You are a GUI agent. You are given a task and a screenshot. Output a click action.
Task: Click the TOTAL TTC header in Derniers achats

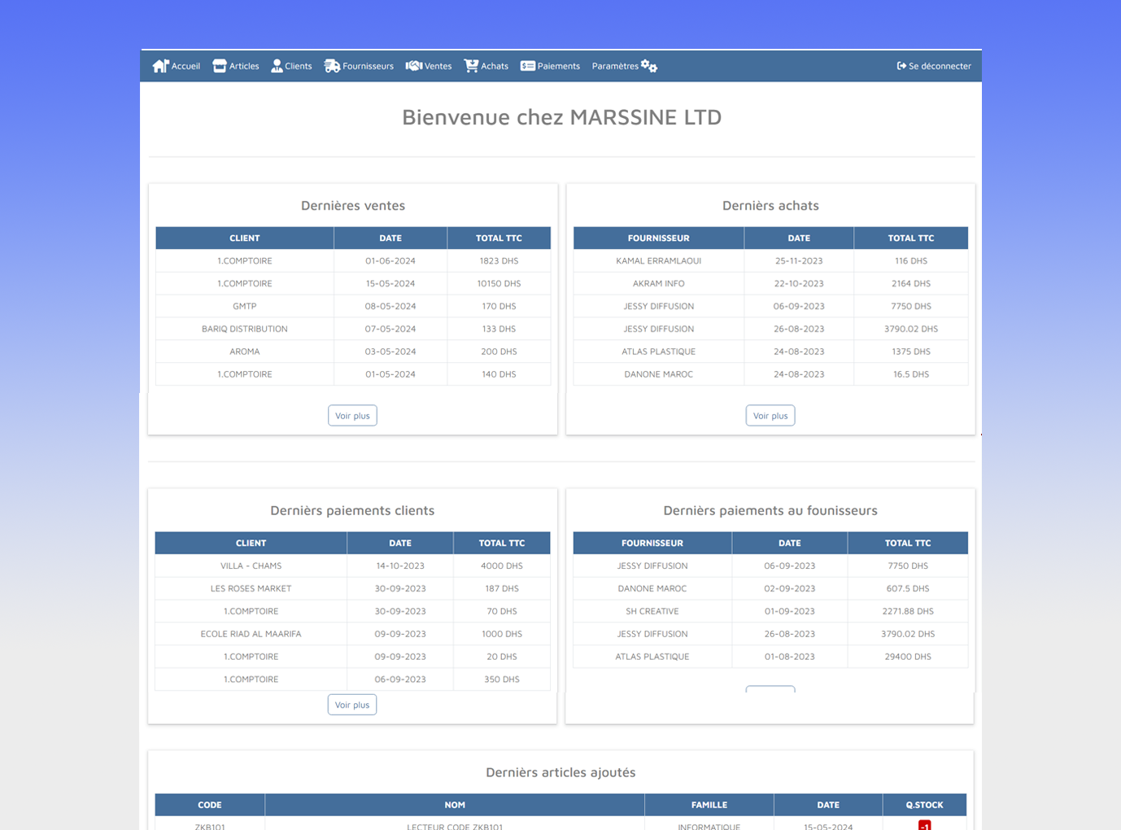tap(910, 238)
